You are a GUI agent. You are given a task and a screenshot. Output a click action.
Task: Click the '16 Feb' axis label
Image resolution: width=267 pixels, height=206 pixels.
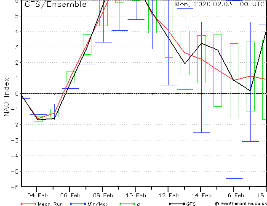[x=234, y=195]
